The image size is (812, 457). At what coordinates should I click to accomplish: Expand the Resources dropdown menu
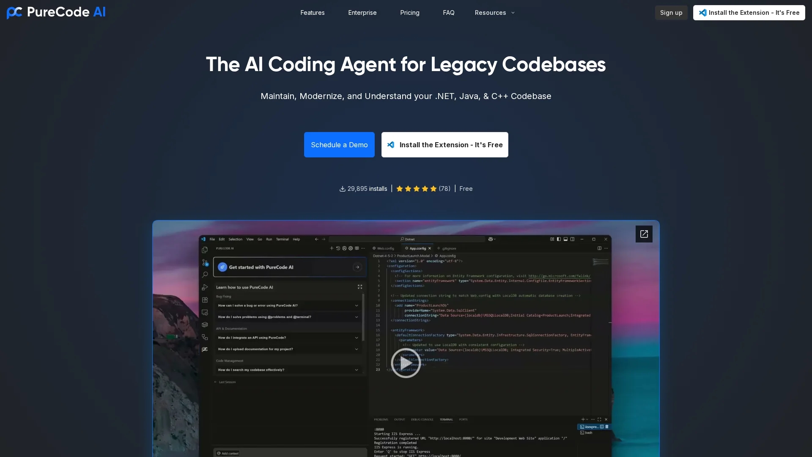click(x=495, y=13)
